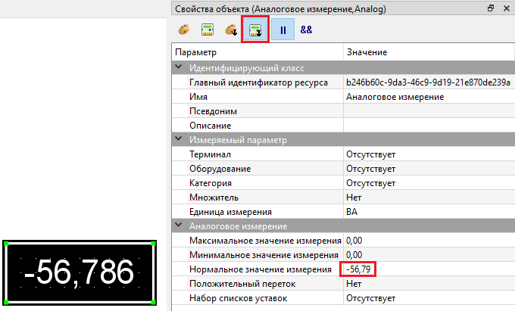Click the && toolbar icon
Screen dimensions: 515x311
tap(306, 30)
